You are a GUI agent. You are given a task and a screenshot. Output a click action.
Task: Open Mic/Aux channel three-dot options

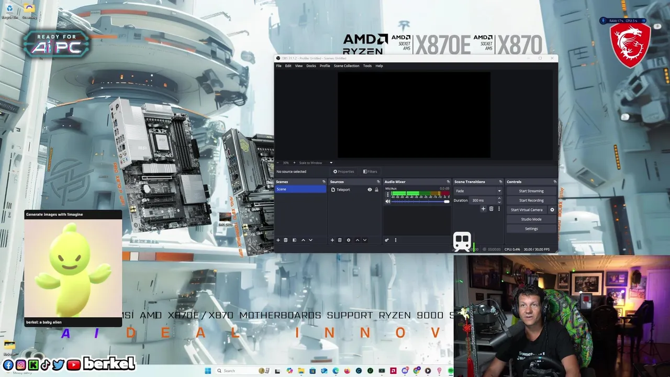(387, 194)
